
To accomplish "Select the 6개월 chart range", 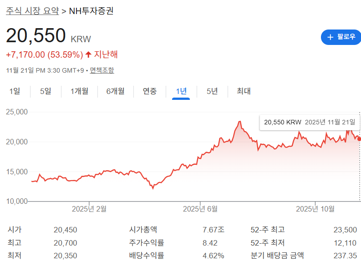I will pyautogui.click(x=115, y=91).
